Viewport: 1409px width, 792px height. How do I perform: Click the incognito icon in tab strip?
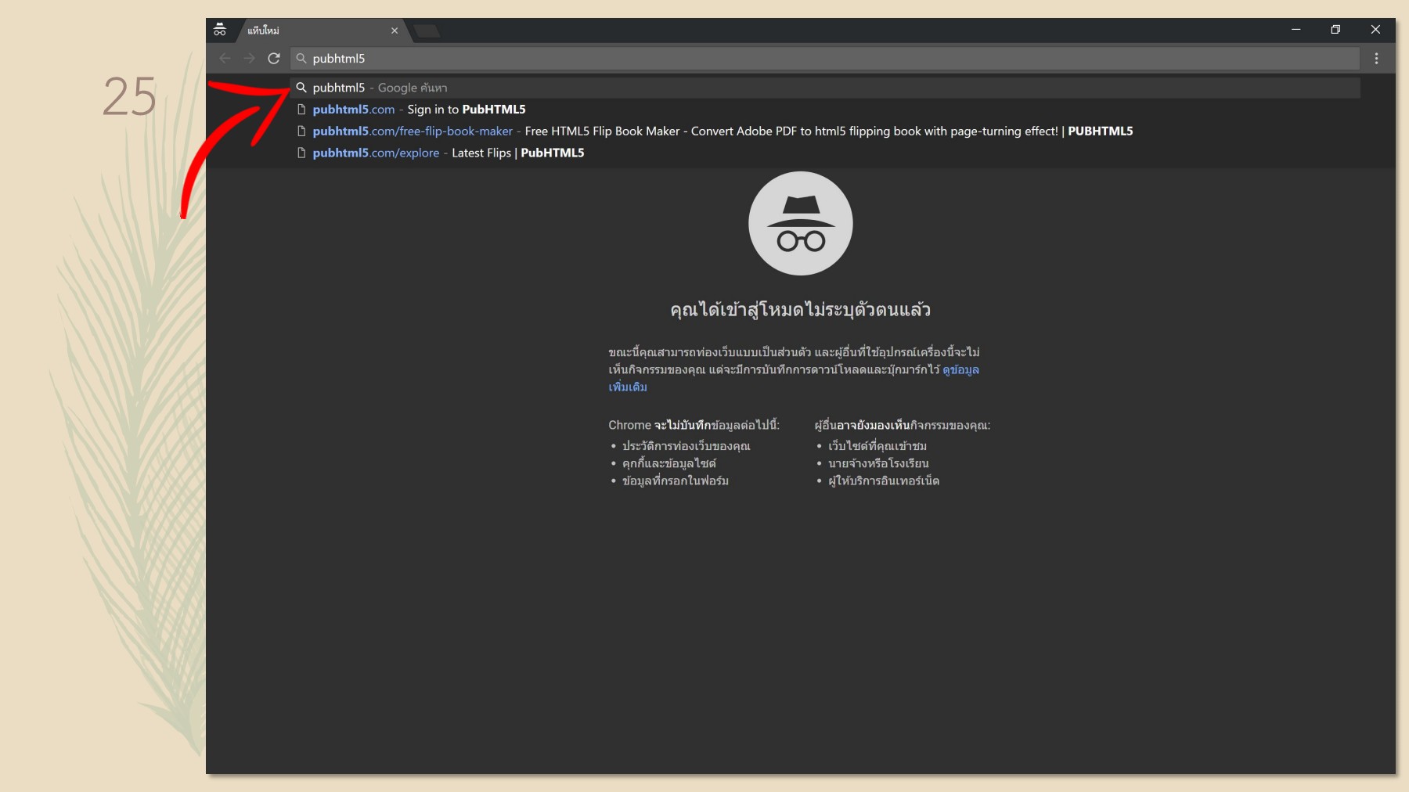coord(220,31)
